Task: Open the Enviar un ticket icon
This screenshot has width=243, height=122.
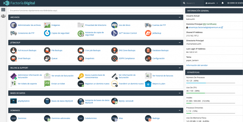Action: 47,84
